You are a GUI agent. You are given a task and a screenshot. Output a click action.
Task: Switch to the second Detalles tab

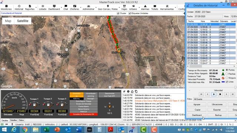[x=13, y=120]
